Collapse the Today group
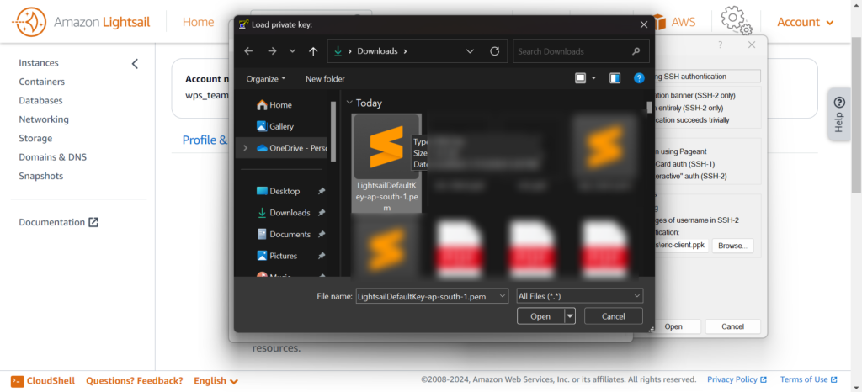This screenshot has height=392, width=862. click(x=349, y=103)
